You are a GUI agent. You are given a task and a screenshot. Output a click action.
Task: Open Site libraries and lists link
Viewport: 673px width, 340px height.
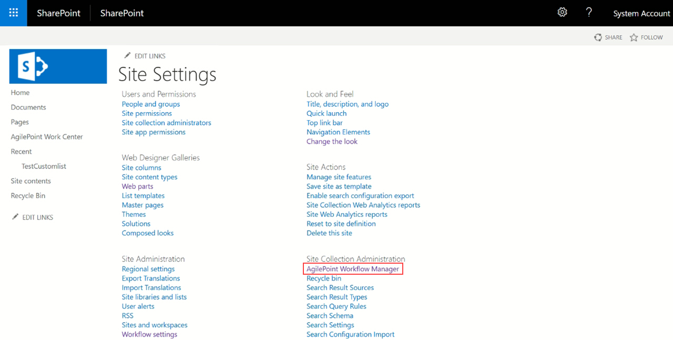pos(154,297)
